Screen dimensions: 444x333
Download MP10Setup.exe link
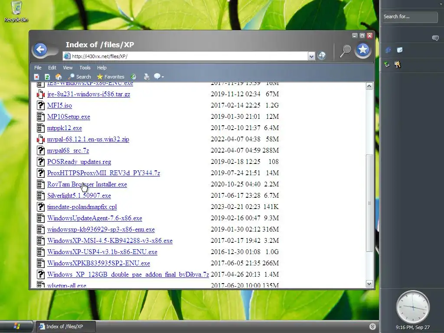[69, 117]
